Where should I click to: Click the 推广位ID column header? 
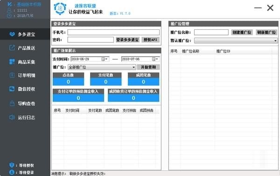(x=223, y=51)
